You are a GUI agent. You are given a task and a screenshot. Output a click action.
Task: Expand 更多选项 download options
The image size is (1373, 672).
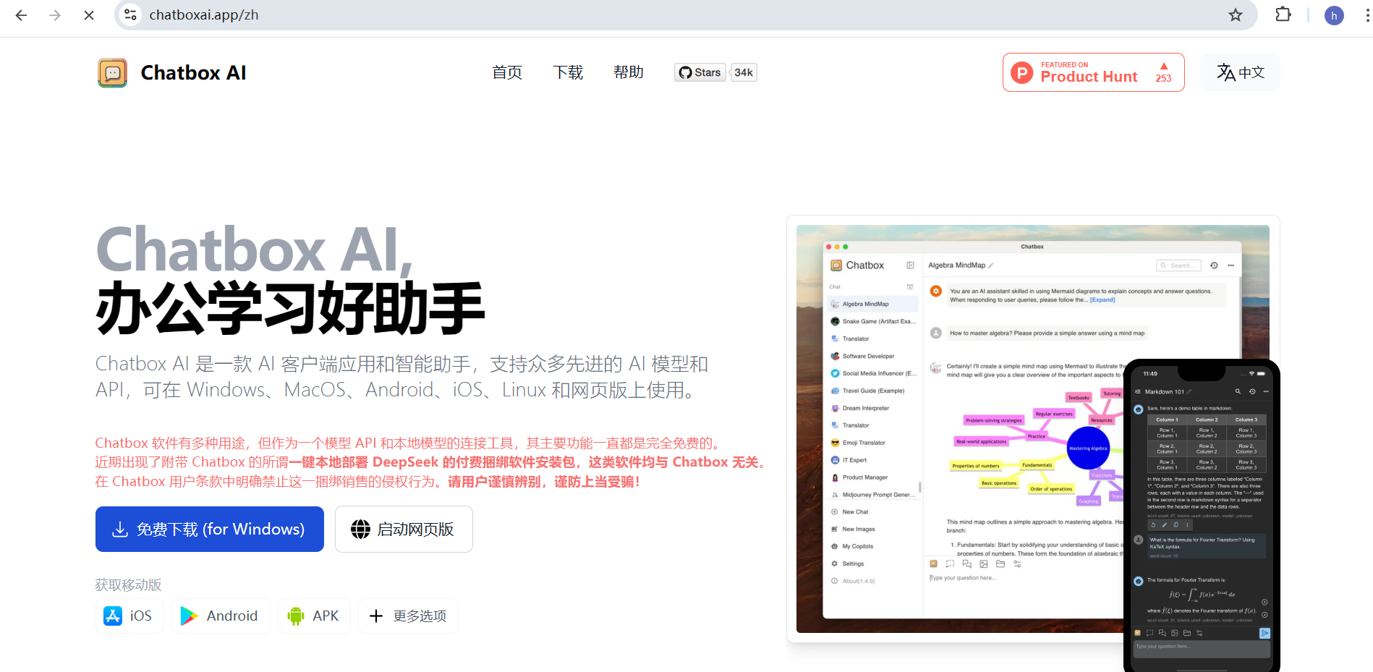point(408,616)
